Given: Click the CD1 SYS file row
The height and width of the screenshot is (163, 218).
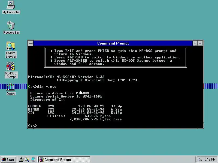Looking at the screenshot, I should click(x=75, y=113).
